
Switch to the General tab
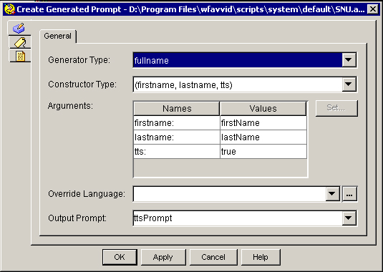(58, 36)
